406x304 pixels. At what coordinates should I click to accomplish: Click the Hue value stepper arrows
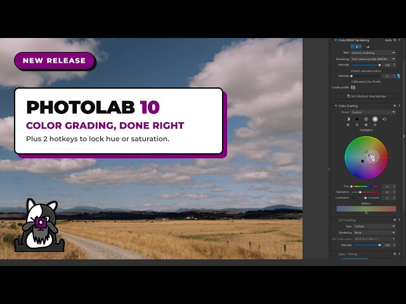tap(395, 186)
